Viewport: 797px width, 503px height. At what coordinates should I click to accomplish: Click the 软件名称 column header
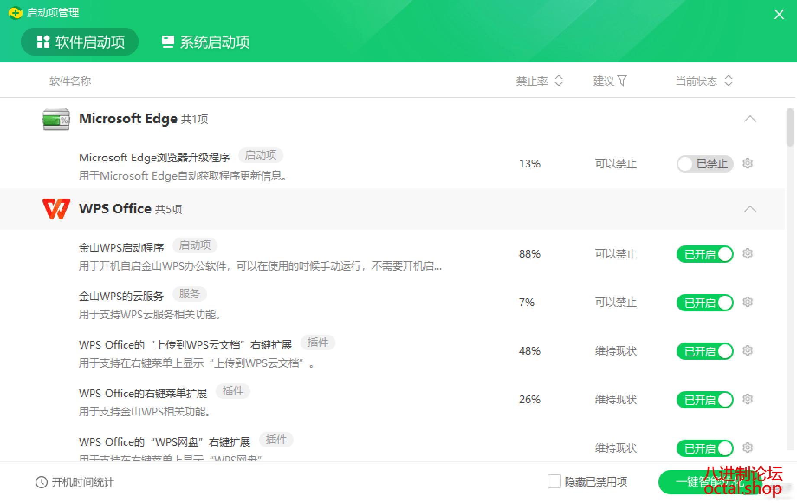tap(70, 81)
